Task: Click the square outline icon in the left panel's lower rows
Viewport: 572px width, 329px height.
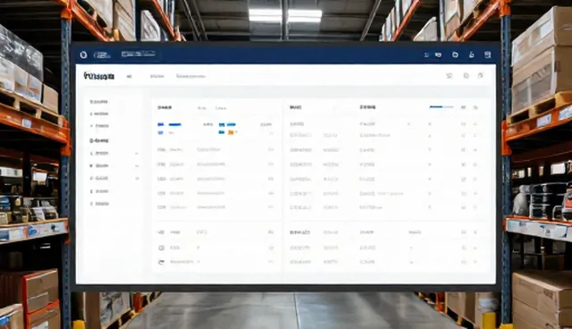Action: pyautogui.click(x=161, y=248)
